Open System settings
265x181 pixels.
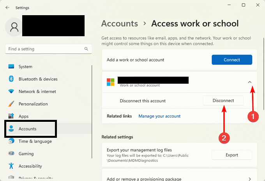coord(48,67)
